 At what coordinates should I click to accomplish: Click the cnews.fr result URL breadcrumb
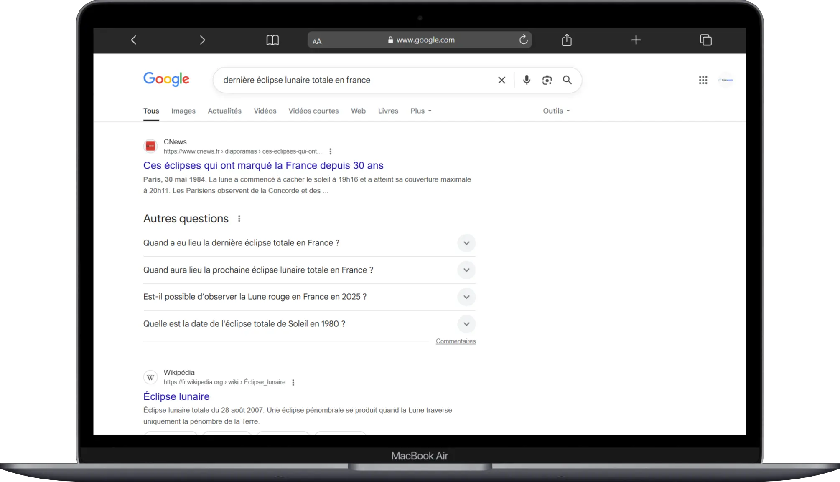coord(242,151)
